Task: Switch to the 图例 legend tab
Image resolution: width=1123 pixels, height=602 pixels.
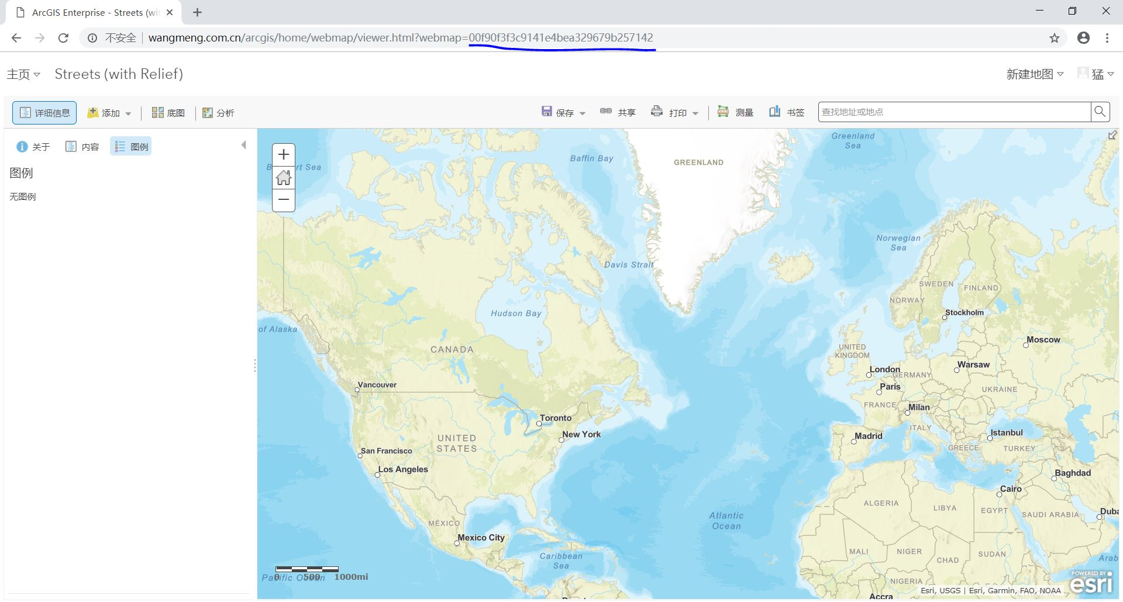Action: 130,146
